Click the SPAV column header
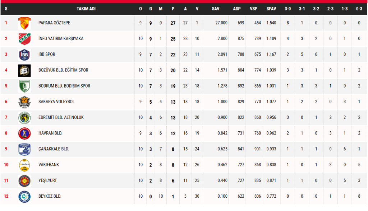The width and height of the screenshot is (368, 211). tap(271, 9)
